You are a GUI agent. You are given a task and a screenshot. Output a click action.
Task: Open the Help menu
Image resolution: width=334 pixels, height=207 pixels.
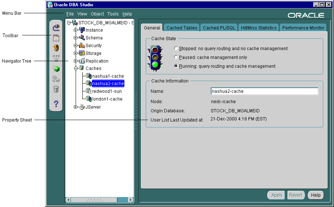click(x=127, y=14)
